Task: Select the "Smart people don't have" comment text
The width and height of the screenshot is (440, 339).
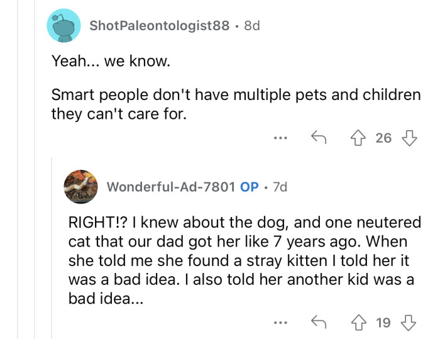Action: tap(235, 105)
